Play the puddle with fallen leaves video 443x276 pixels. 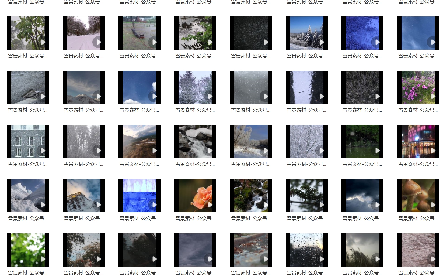pyautogui.click(x=266, y=259)
